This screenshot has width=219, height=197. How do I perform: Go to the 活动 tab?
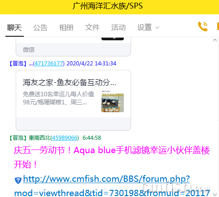118,28
